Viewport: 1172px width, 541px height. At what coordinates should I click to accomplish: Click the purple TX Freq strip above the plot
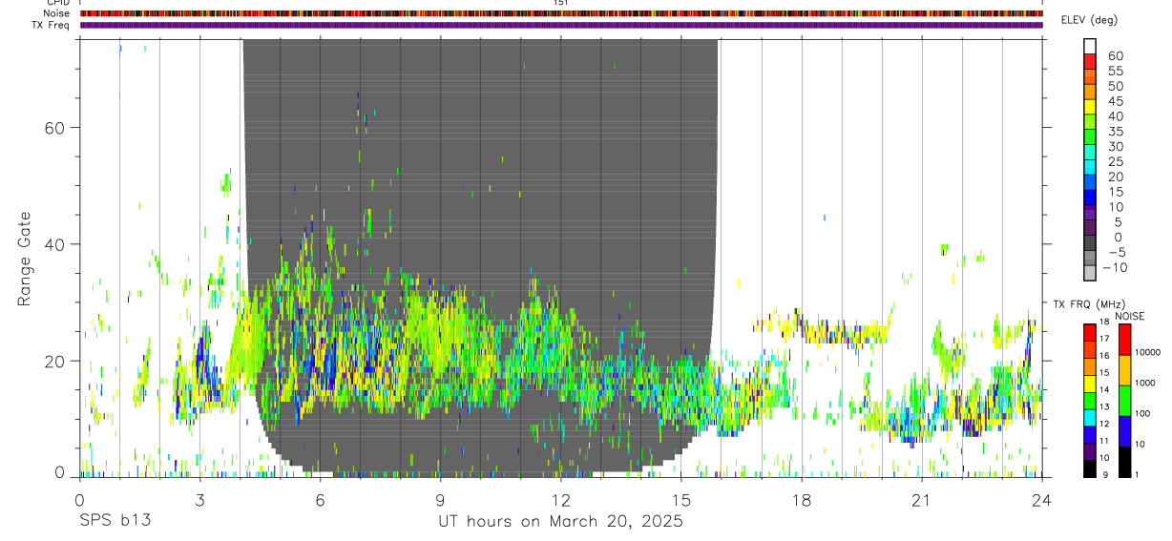[x=561, y=25]
